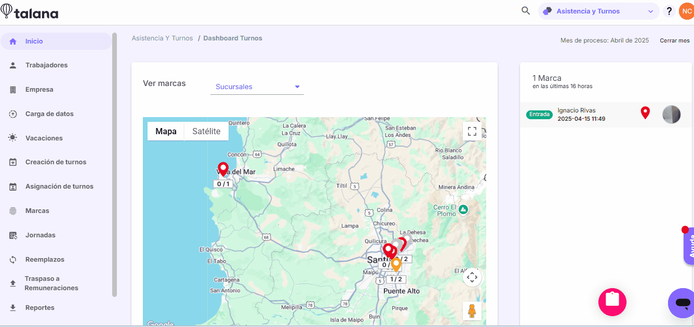Click the Street View pegman icon
This screenshot has height=327, width=694.
click(x=472, y=311)
